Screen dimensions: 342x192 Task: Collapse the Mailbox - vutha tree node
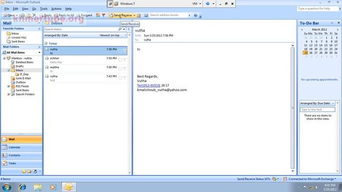[x=4, y=58]
